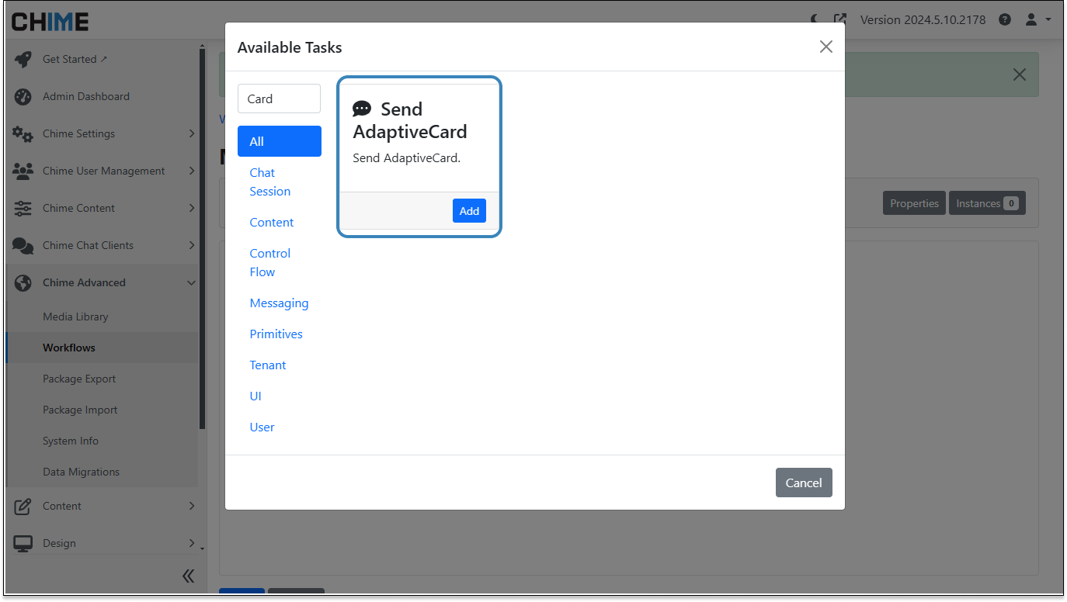Click the Get Started link text
This screenshot has width=1067, height=602.
pos(70,59)
